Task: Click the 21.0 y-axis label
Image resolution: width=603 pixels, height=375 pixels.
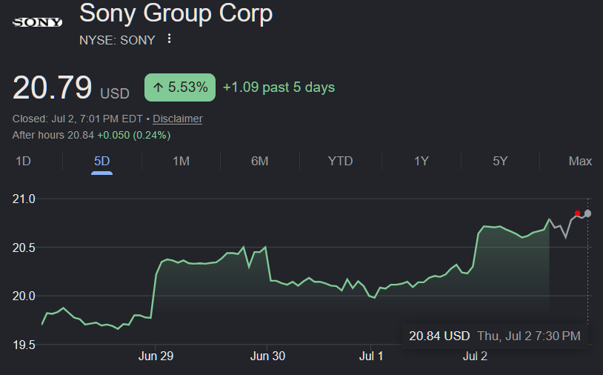Action: 24,199
